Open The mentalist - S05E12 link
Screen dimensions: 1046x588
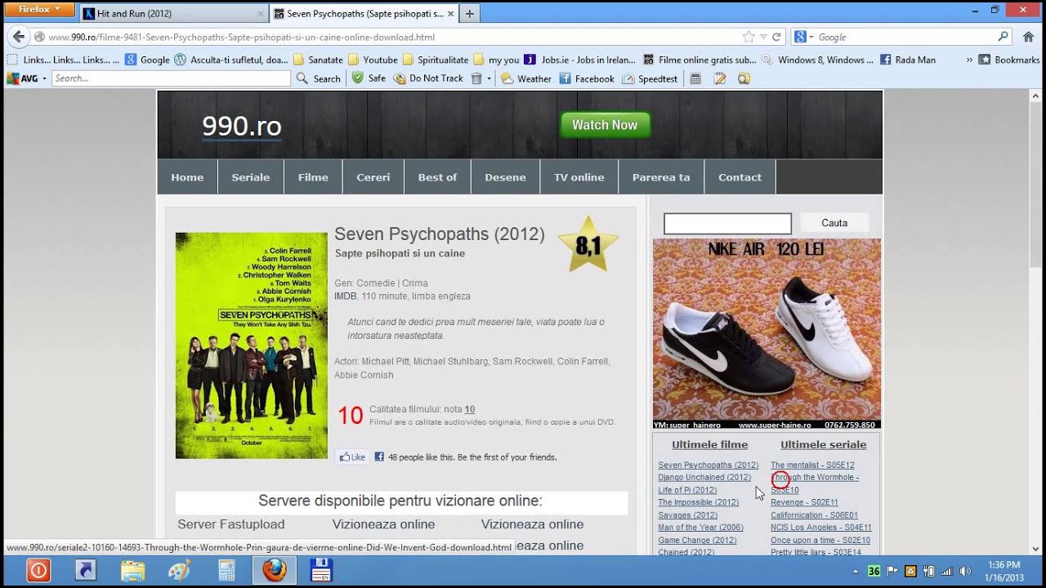point(812,465)
